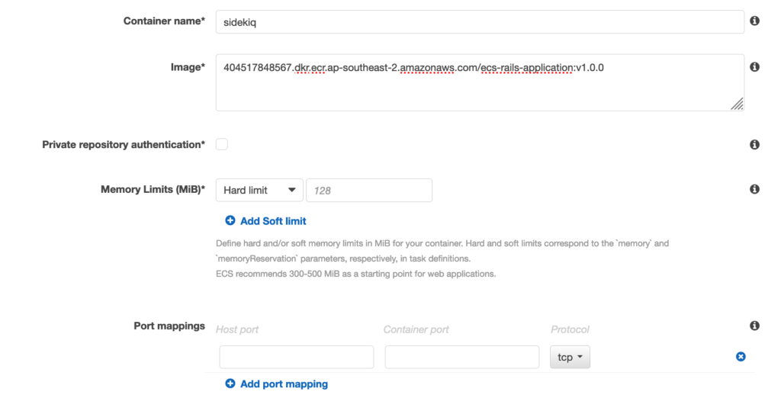The image size is (781, 411).
Task: Open the Hard limit dropdown
Action: (x=259, y=191)
